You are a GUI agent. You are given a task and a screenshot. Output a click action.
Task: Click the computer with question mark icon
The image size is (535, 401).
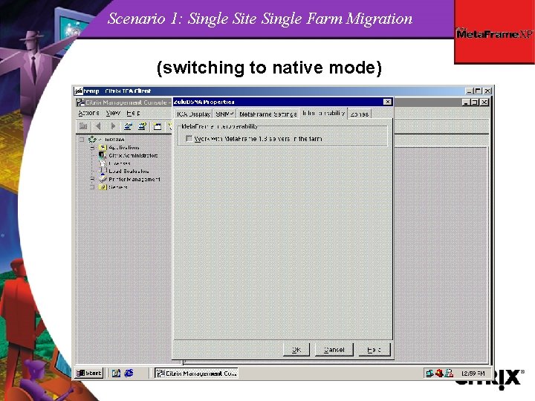(x=142, y=126)
